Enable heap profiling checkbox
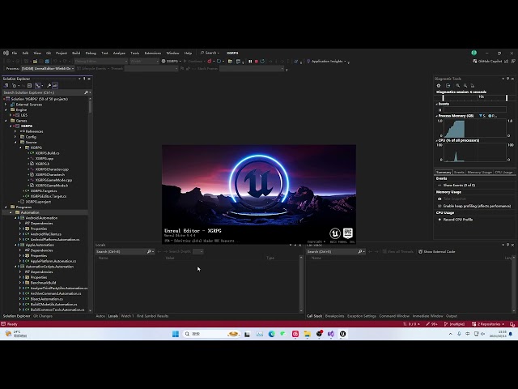 439,206
